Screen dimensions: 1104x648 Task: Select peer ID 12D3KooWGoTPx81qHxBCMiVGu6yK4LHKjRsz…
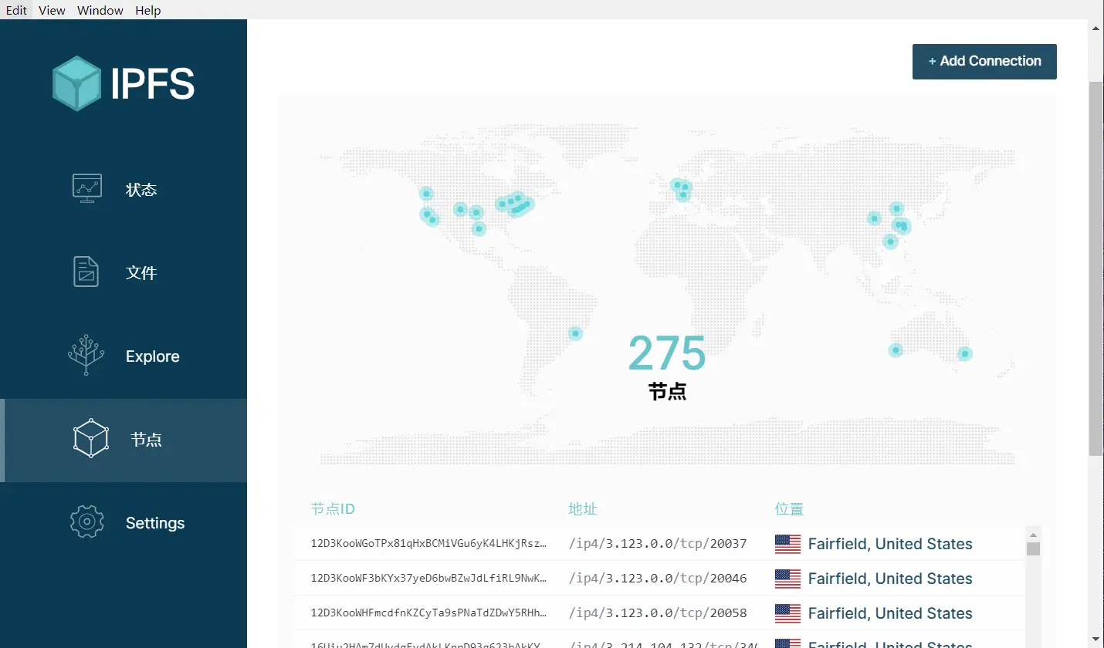429,544
